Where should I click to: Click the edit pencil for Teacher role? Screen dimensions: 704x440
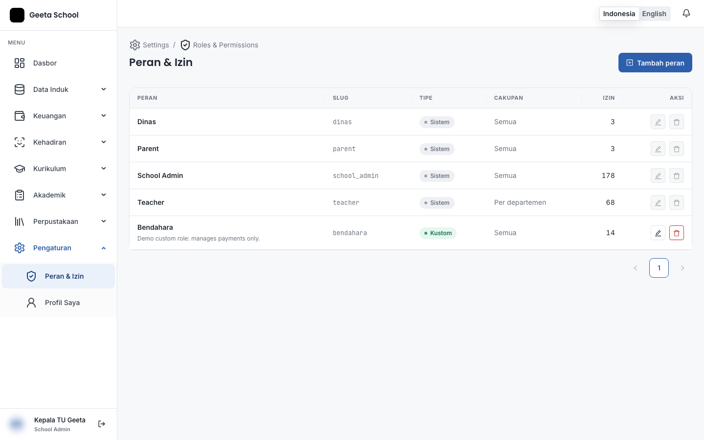[658, 202]
